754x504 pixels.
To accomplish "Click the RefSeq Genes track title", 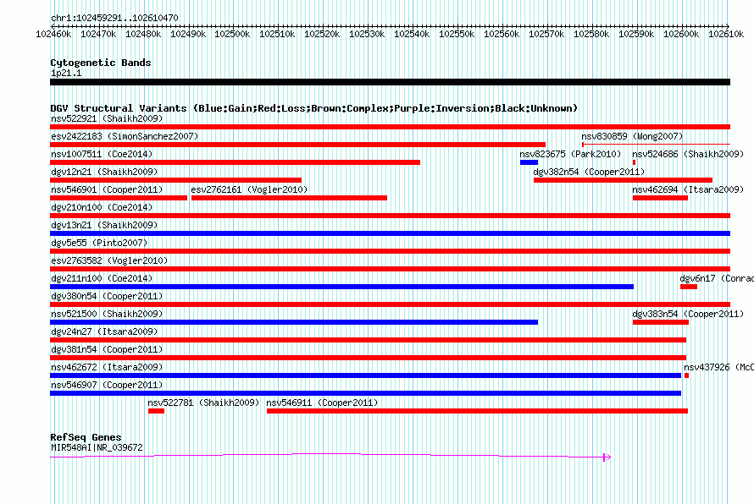I will [x=86, y=437].
